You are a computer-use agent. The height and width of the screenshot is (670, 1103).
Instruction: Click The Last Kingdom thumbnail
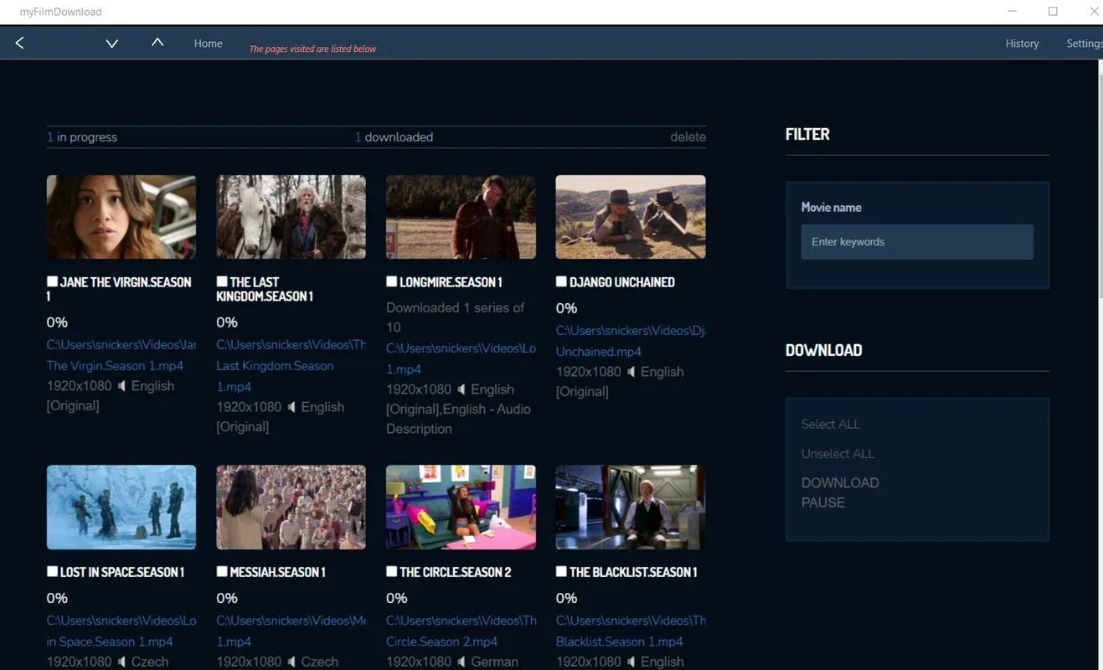[291, 217]
